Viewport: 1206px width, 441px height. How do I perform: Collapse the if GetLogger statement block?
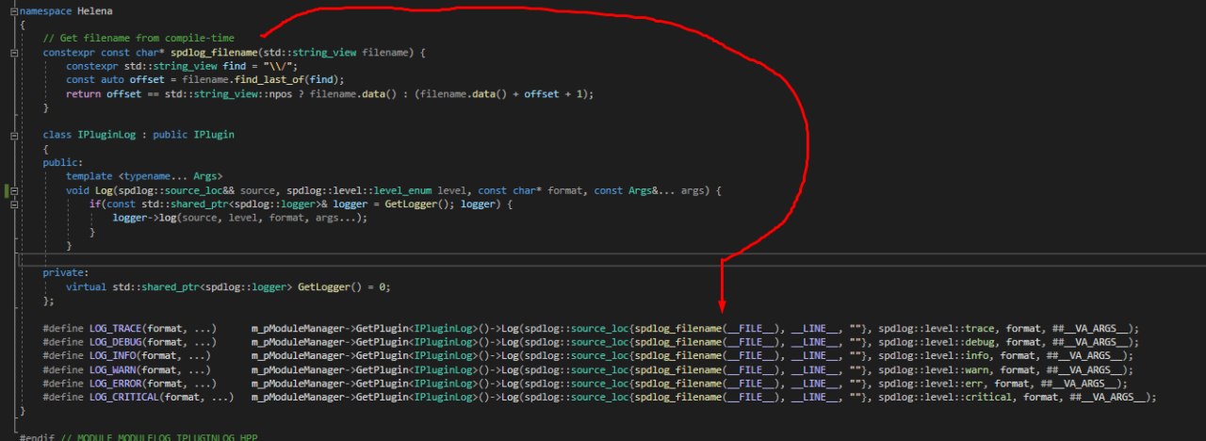(13, 204)
